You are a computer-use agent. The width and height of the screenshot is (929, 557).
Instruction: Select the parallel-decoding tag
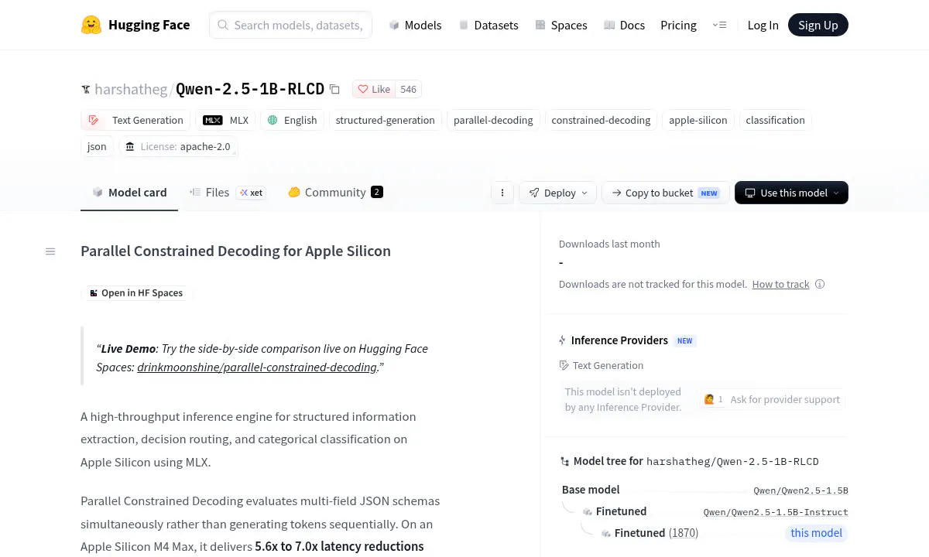493,120
